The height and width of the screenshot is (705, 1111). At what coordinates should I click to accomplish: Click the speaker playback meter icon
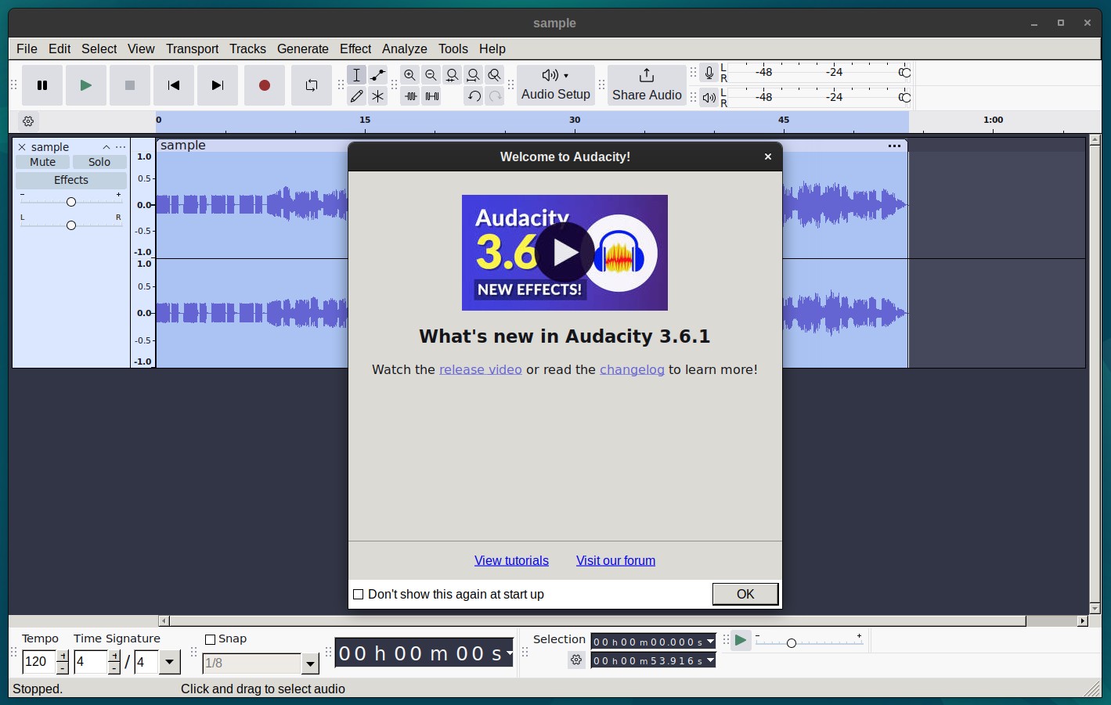709,98
